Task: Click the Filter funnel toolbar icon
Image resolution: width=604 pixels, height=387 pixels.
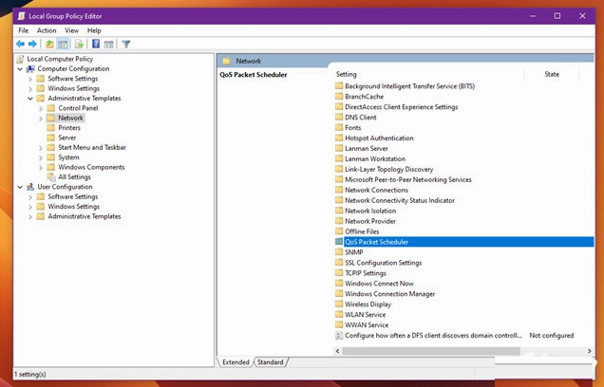Action: click(126, 45)
